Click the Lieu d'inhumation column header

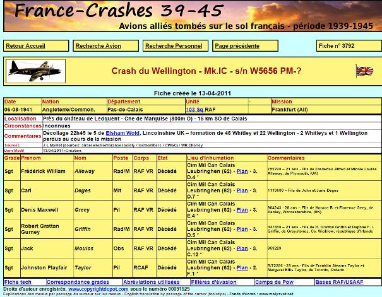[x=210, y=158]
